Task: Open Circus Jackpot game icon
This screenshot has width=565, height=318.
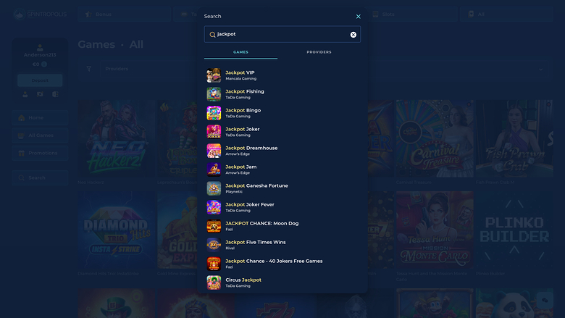Action: click(x=214, y=283)
